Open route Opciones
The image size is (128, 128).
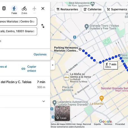click(x=40, y=54)
